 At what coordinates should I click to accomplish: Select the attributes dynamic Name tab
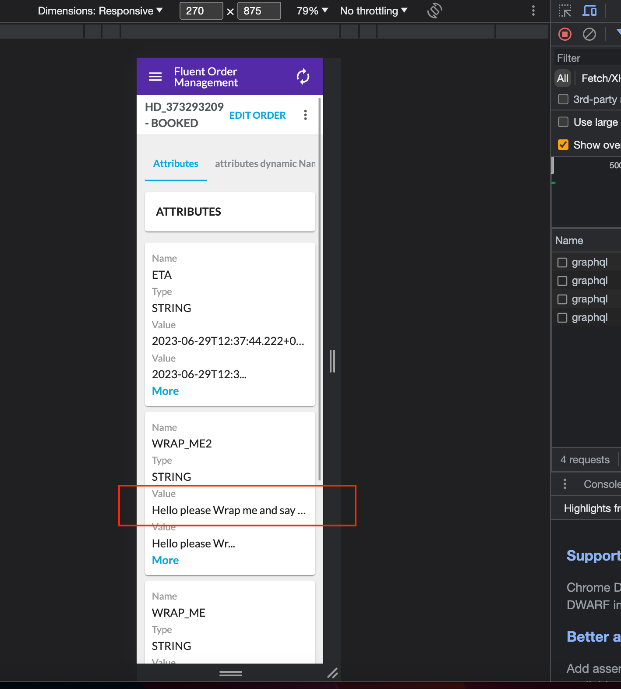click(265, 164)
